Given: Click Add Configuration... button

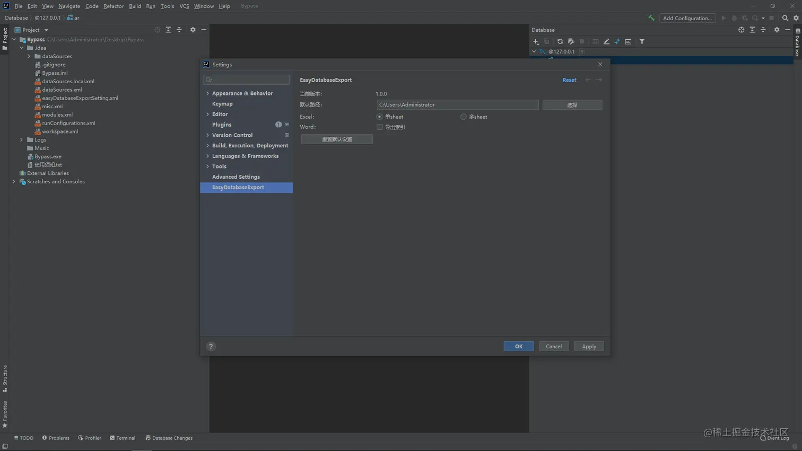Looking at the screenshot, I should pyautogui.click(x=687, y=18).
